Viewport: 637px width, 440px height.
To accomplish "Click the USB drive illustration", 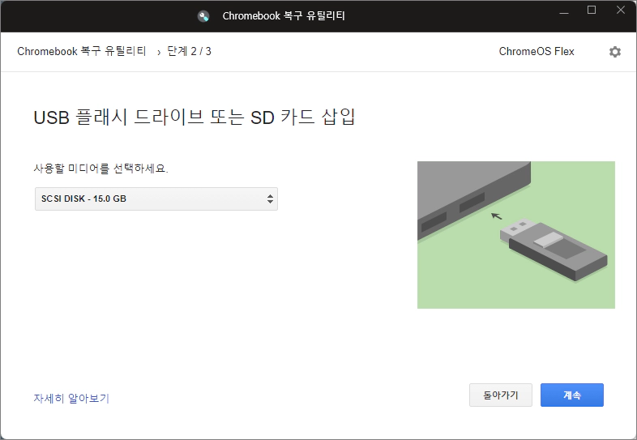I will 516,235.
